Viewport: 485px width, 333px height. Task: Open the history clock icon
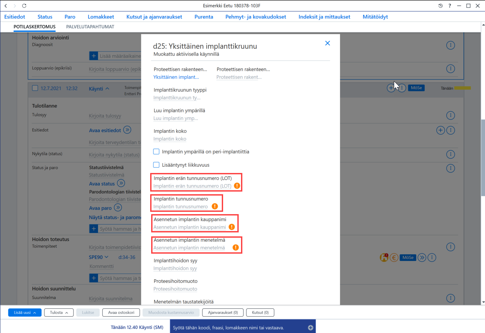tap(441, 6)
